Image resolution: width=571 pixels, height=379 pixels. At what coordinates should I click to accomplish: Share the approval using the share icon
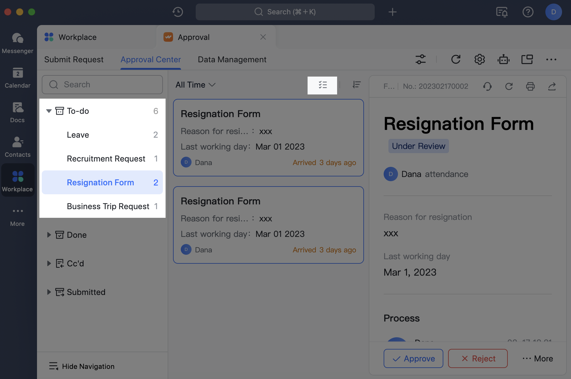(x=552, y=86)
